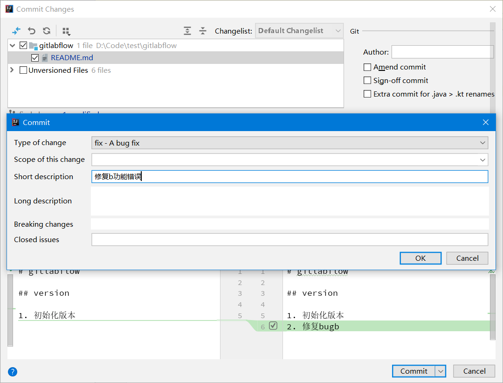Select the README.md file icon
The image size is (503, 383).
tap(45, 58)
